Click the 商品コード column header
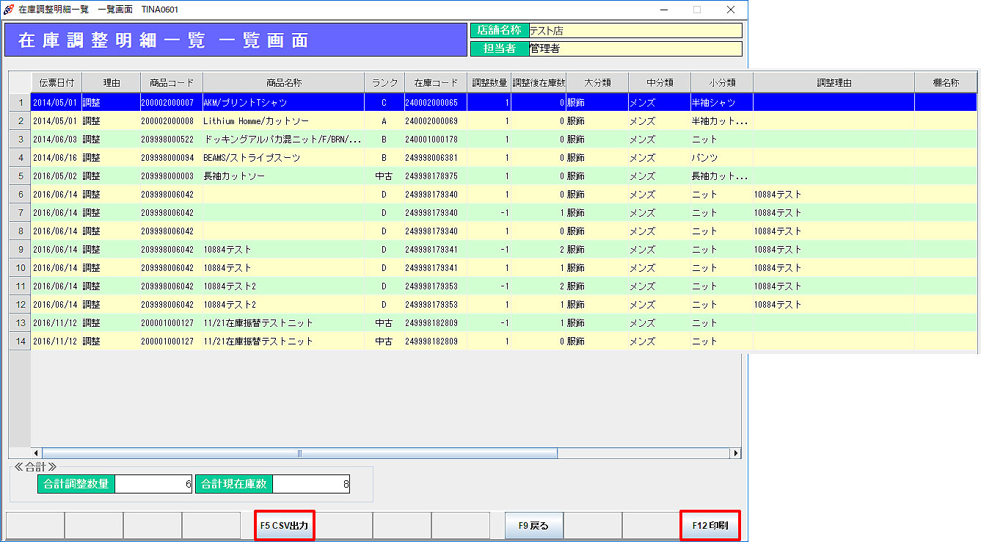The width and height of the screenshot is (981, 542). [171, 83]
